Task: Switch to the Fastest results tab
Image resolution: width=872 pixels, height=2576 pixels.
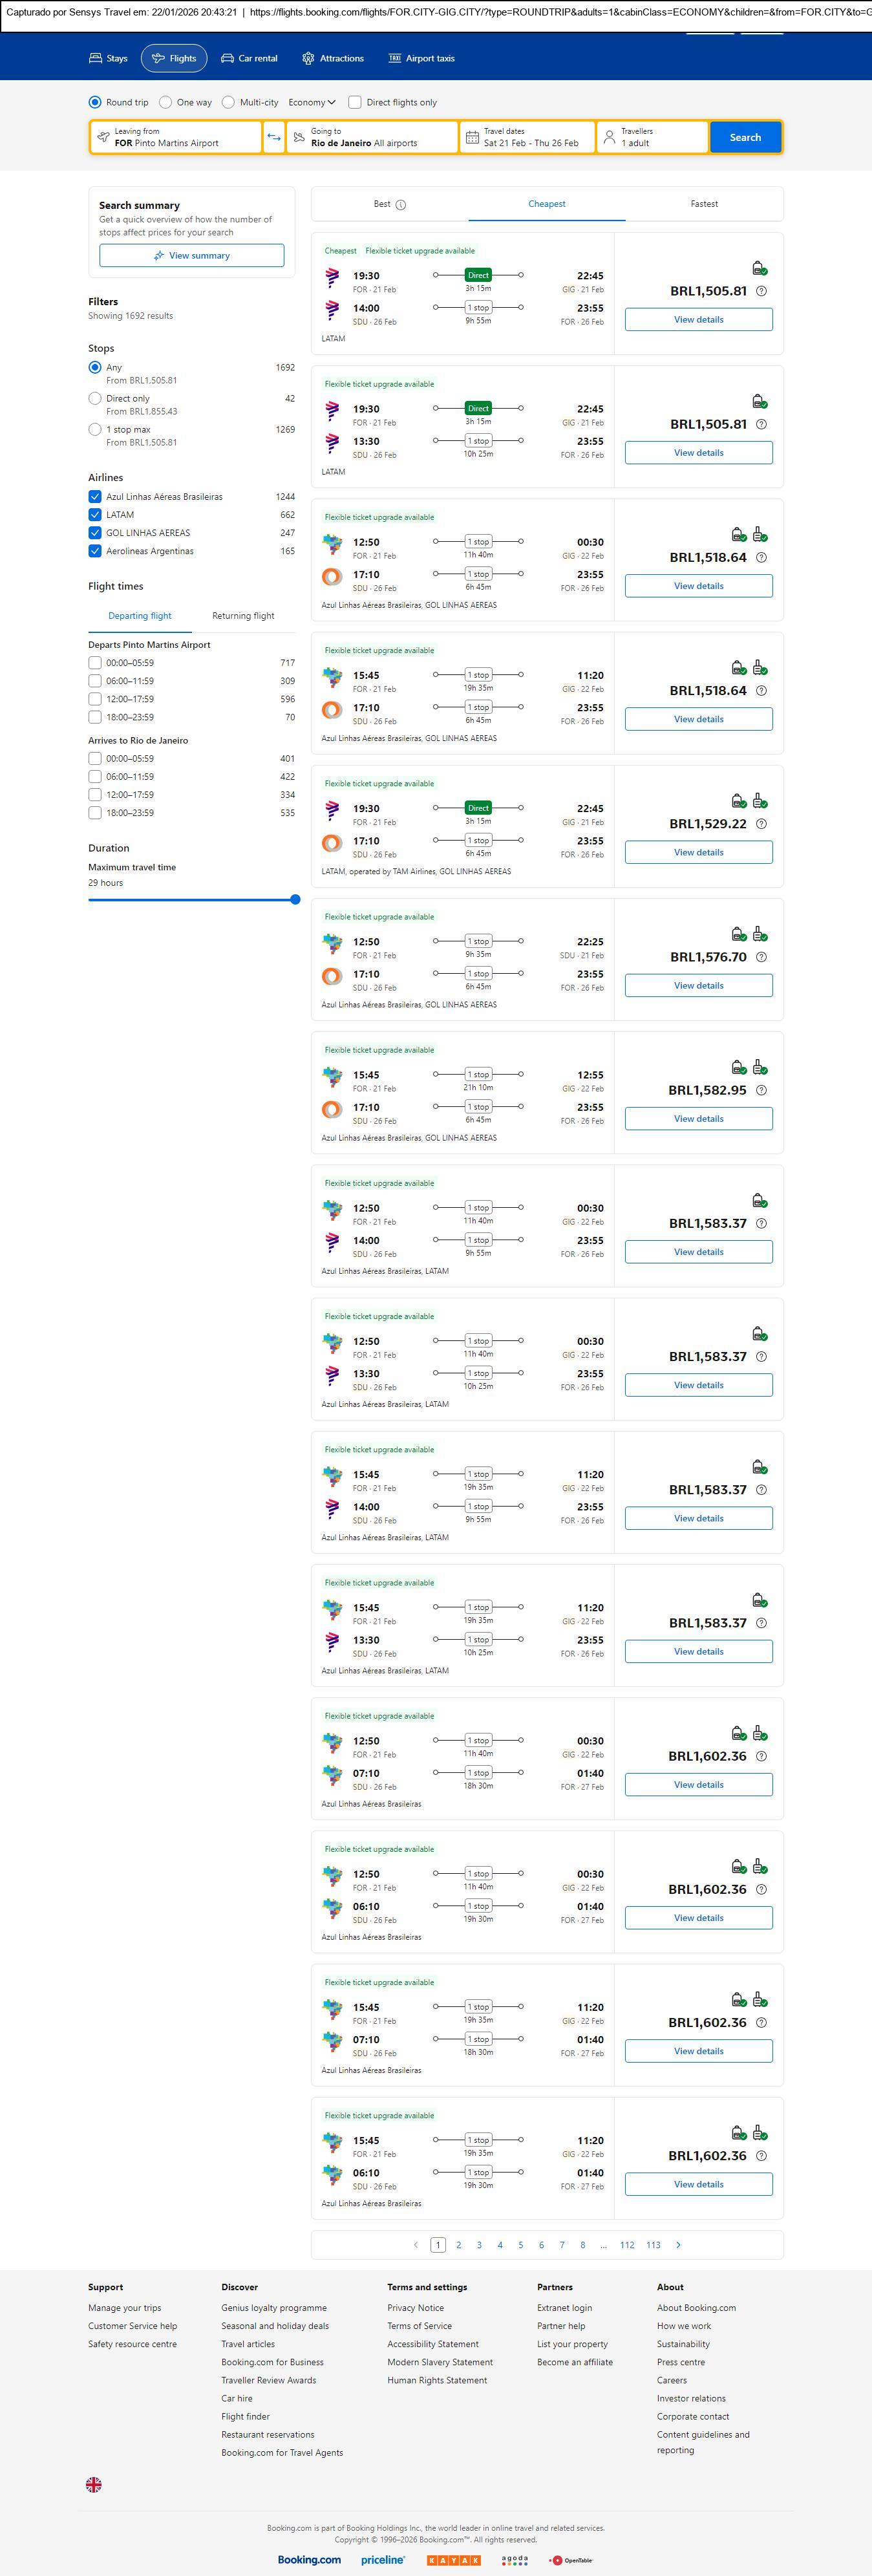Action: point(704,204)
